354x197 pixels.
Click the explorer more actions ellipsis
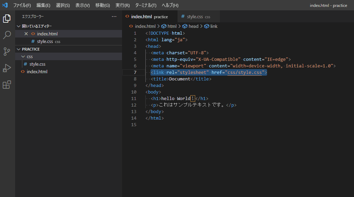(x=114, y=17)
